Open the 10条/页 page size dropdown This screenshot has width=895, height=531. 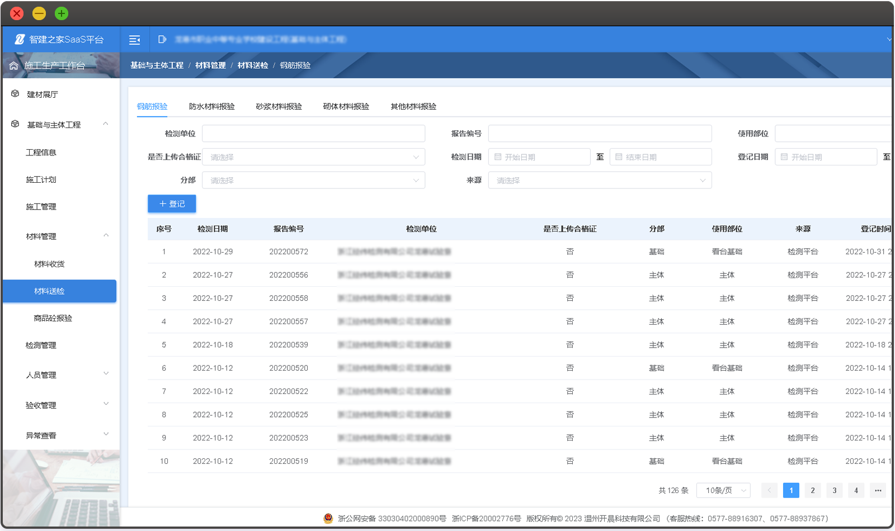(723, 490)
